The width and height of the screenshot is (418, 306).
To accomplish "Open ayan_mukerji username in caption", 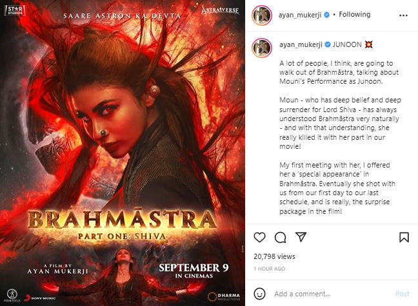I will tap(301, 44).
